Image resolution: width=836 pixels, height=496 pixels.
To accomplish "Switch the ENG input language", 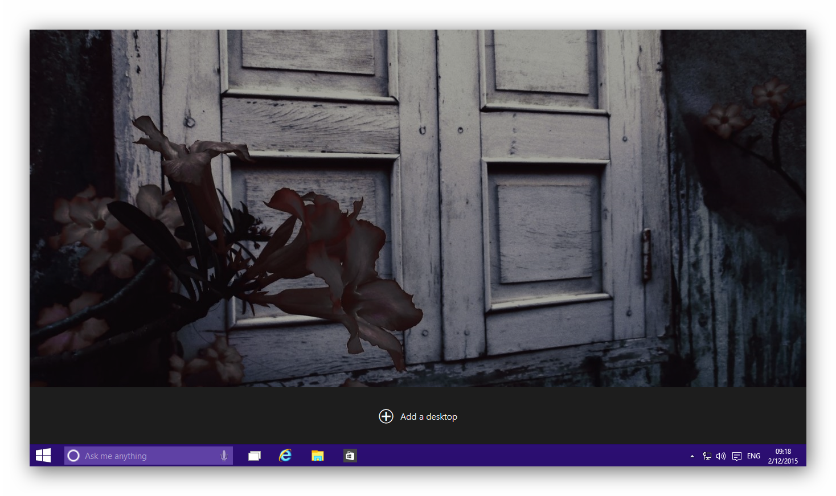I will pos(753,456).
